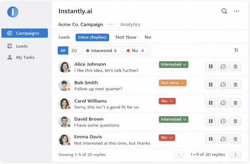Open the No tab
This screenshot has width=250, height=164.
[148, 37]
